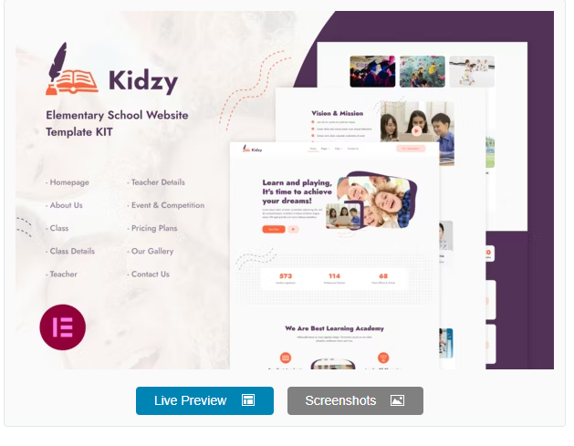Image resolution: width=574 pixels, height=446 pixels.
Task: Click the Kidzy title text
Action: [143, 81]
